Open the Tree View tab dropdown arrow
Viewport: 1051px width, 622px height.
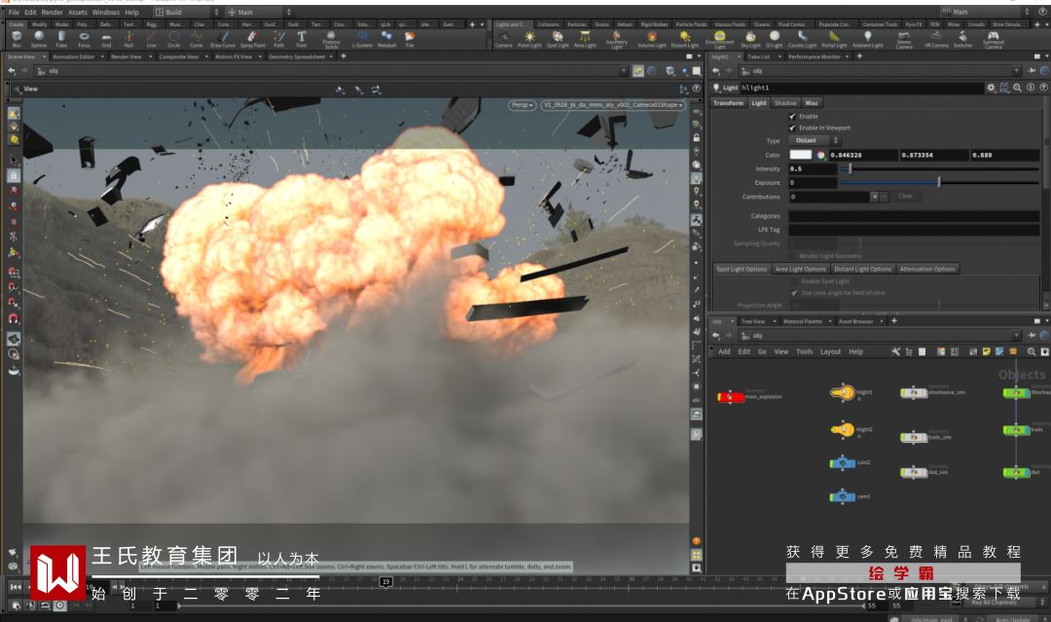tap(775, 321)
